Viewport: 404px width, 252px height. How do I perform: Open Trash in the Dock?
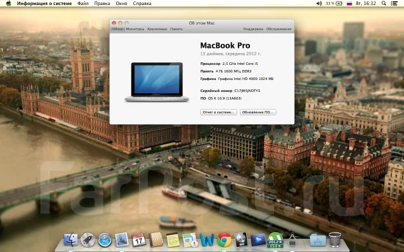pos(335,239)
